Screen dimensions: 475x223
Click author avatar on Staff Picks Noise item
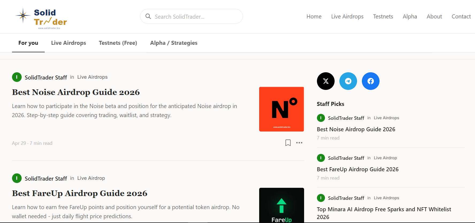pos(321,118)
